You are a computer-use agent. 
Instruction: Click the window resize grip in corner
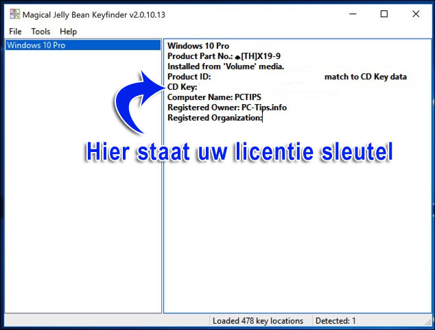[428, 322]
